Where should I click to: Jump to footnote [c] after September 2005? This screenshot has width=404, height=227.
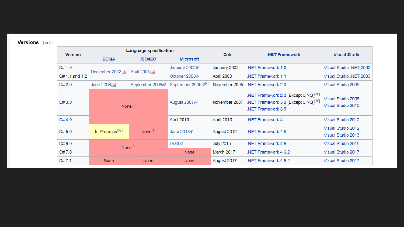pyautogui.click(x=207, y=84)
